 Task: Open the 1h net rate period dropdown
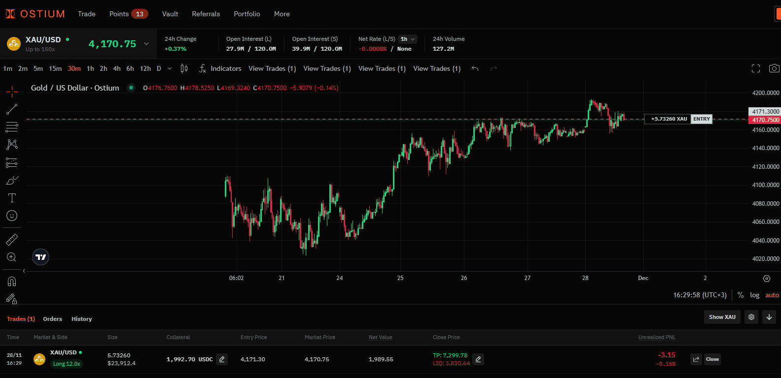(x=407, y=39)
